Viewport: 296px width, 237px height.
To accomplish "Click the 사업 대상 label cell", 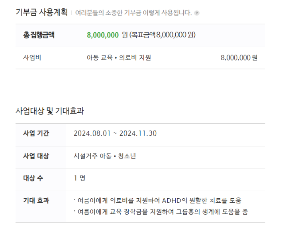I will tap(41, 158).
